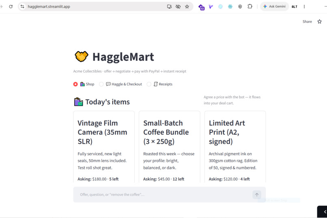Viewport: 327px width, 218px height.
Task: Click the 'Agree a price with the bot' note
Action: pos(232,100)
